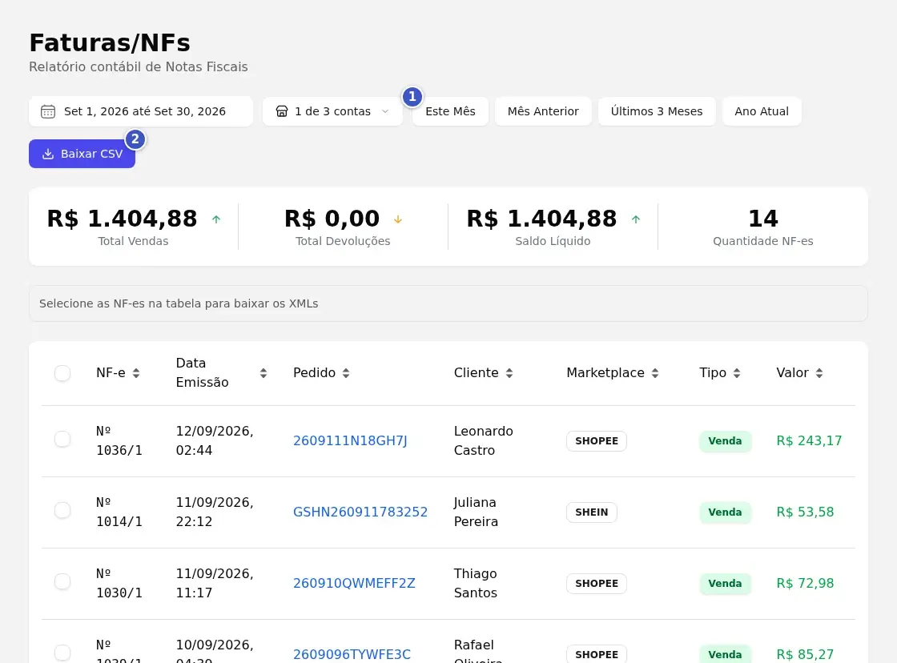Viewport: 897px width, 663px height.
Task: Click the Marketplace column header label
Action: [x=605, y=373]
